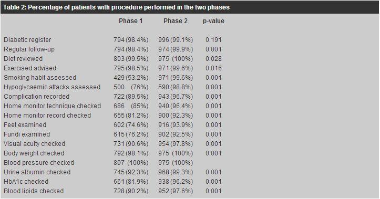Click the p-value column header
This screenshot has height=199, width=380.
pos(213,21)
